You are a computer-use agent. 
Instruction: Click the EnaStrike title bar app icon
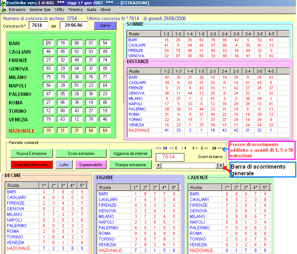pos(3,3)
